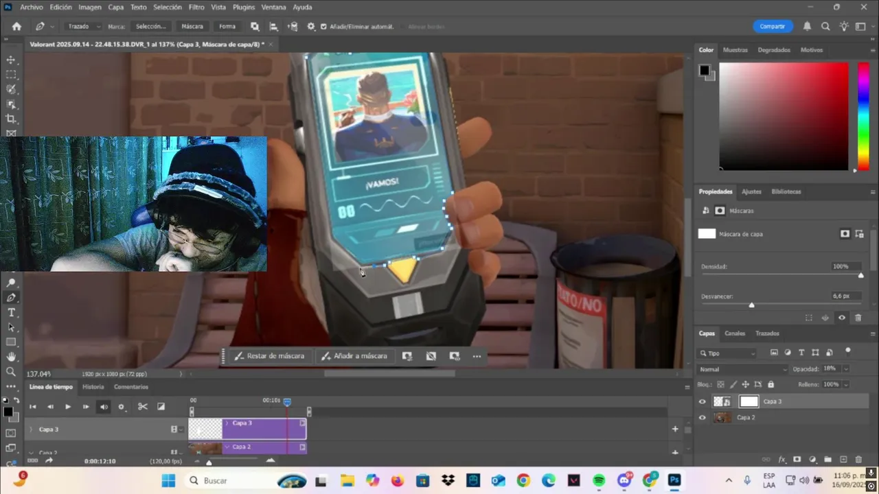Select the Rectangular Marquee tool

pyautogui.click(x=11, y=75)
